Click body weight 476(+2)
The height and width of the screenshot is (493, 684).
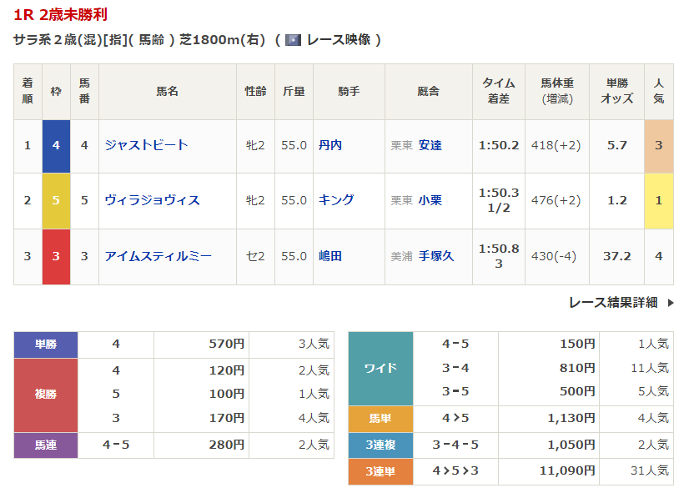coord(556,200)
